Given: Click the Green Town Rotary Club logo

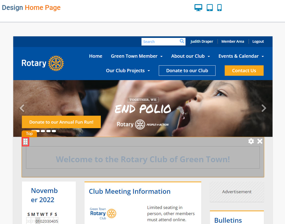Looking at the screenshot, I should coord(103,214).
